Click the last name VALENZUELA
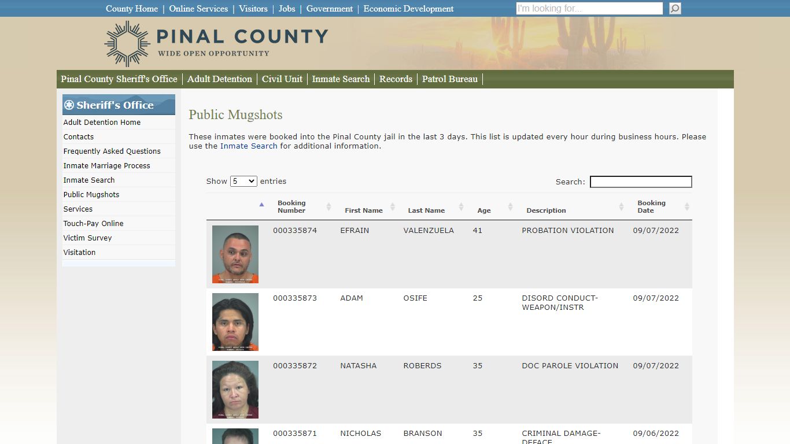The image size is (790, 444). (429, 230)
